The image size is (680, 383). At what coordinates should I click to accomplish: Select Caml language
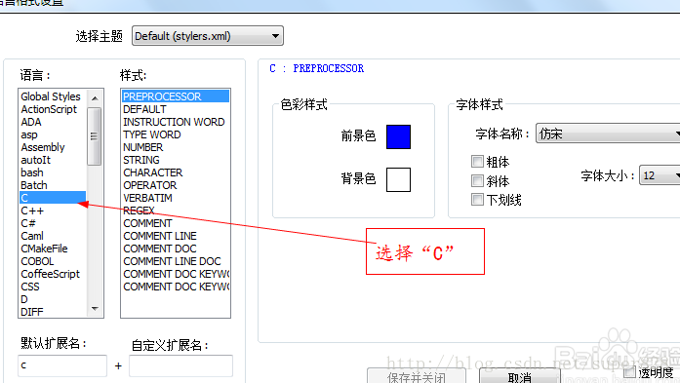[x=32, y=236]
